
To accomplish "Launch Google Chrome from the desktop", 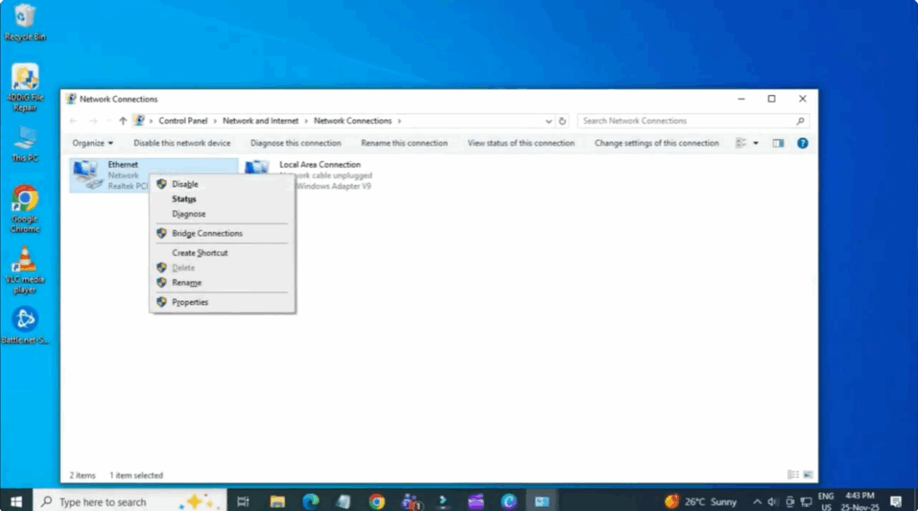I will tap(24, 208).
